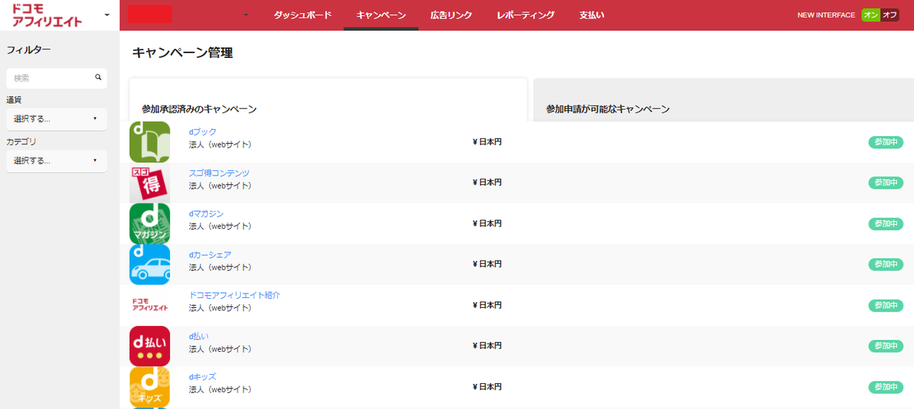The width and height of the screenshot is (914, 409).
Task: Click 参加中 badge for dブック
Action: coord(886,141)
